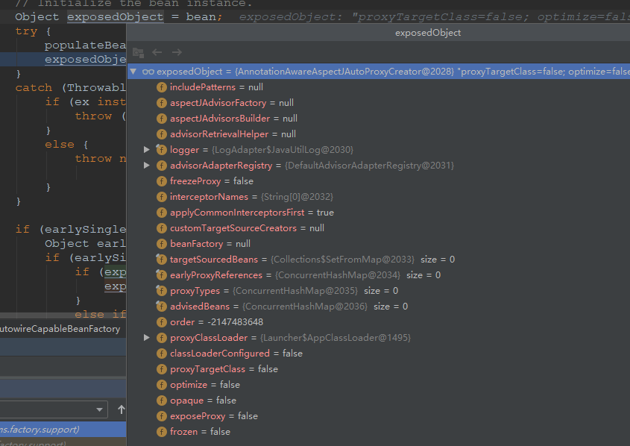Collapse the exposedObject root node
The width and height of the screenshot is (630, 446).
point(133,72)
